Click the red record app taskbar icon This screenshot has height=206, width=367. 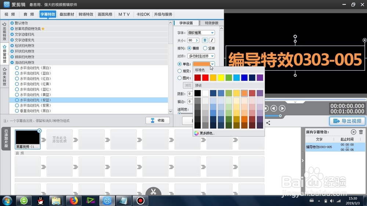[141, 201]
